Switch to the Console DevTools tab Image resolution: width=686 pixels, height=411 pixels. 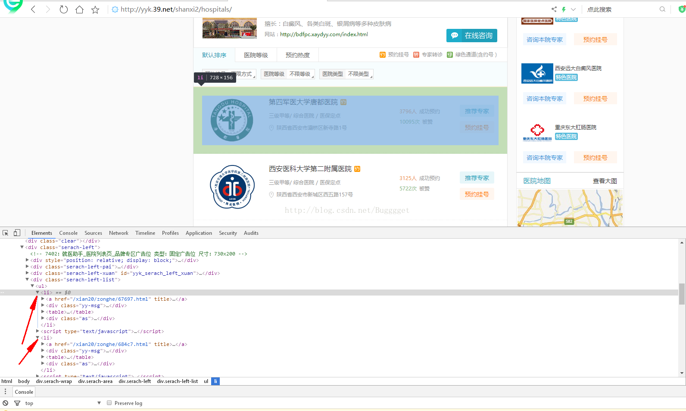pos(69,233)
